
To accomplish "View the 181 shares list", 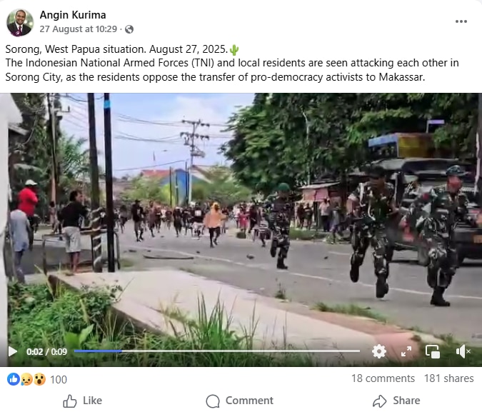I will (449, 378).
